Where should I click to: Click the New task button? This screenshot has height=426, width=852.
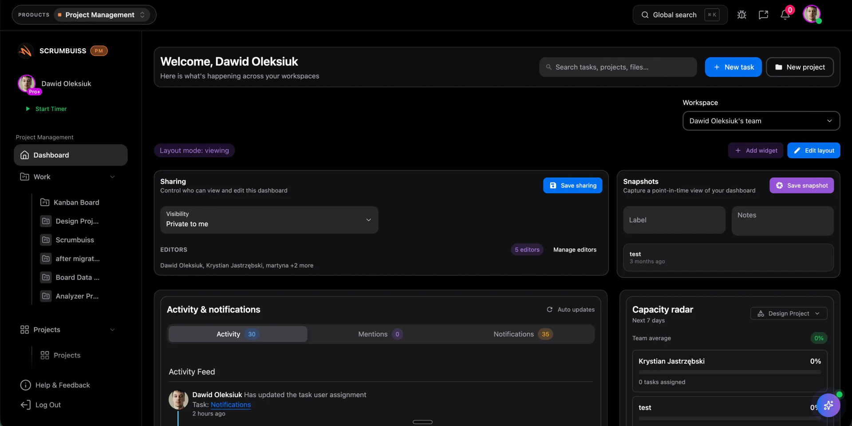coord(733,67)
